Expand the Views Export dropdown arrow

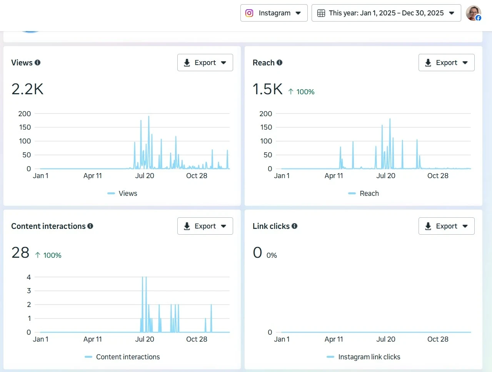point(223,63)
